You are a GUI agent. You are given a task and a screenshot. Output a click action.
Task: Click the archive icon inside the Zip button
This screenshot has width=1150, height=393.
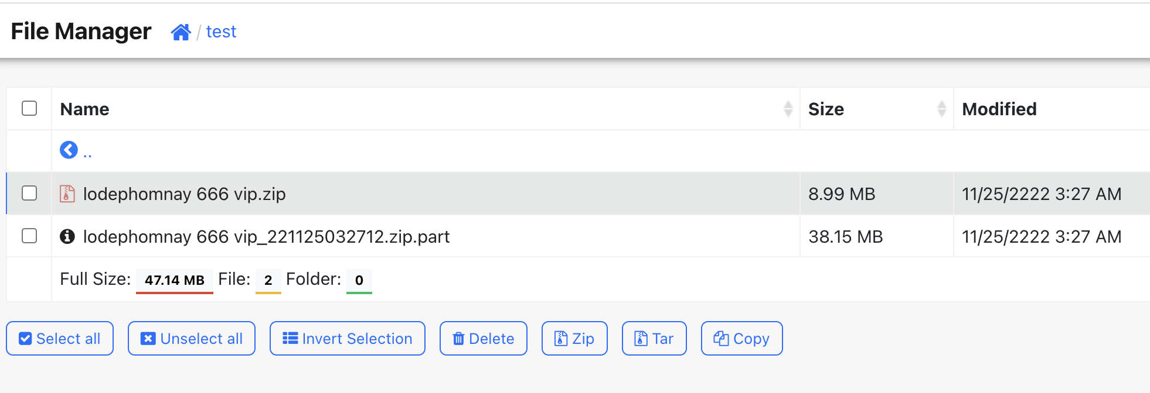tap(562, 338)
